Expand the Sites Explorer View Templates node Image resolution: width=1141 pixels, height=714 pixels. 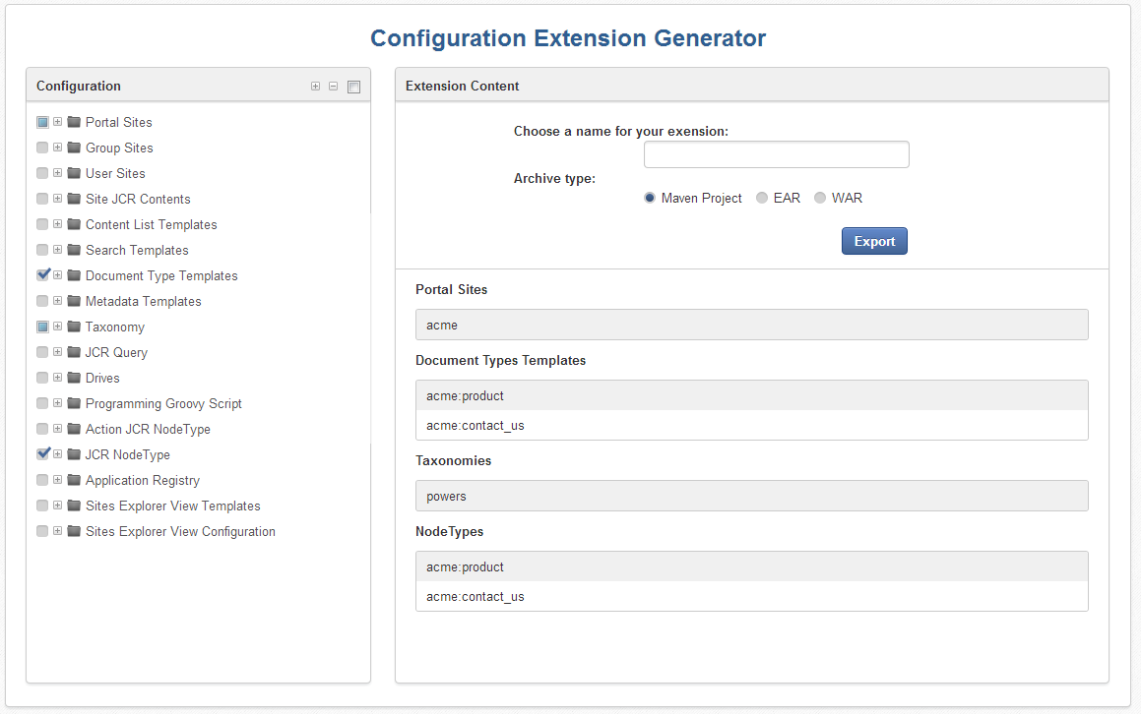tap(57, 506)
